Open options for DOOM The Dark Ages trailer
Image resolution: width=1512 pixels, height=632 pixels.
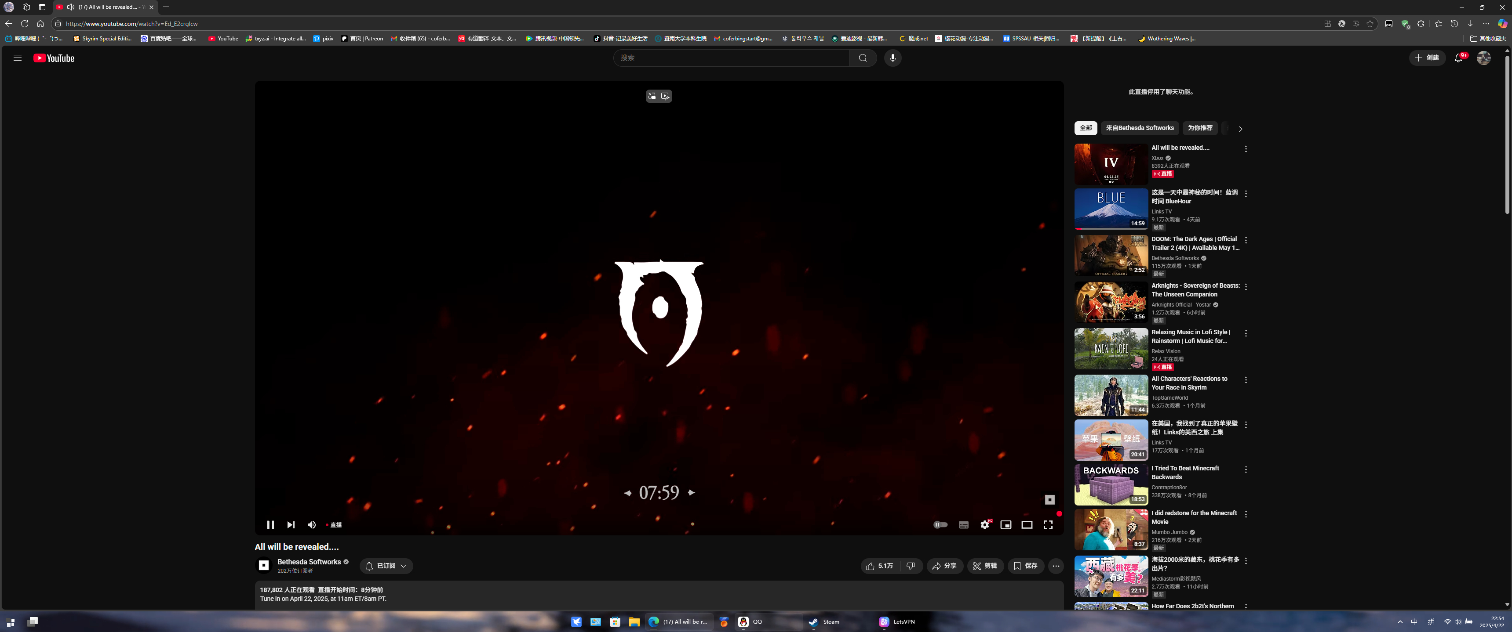[x=1246, y=240]
